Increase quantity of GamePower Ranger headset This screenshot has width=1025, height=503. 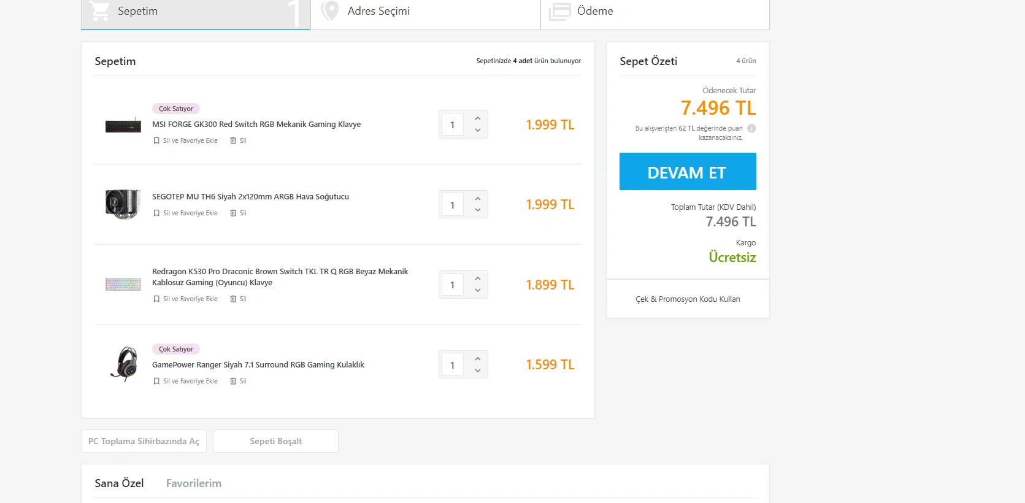tap(477, 358)
